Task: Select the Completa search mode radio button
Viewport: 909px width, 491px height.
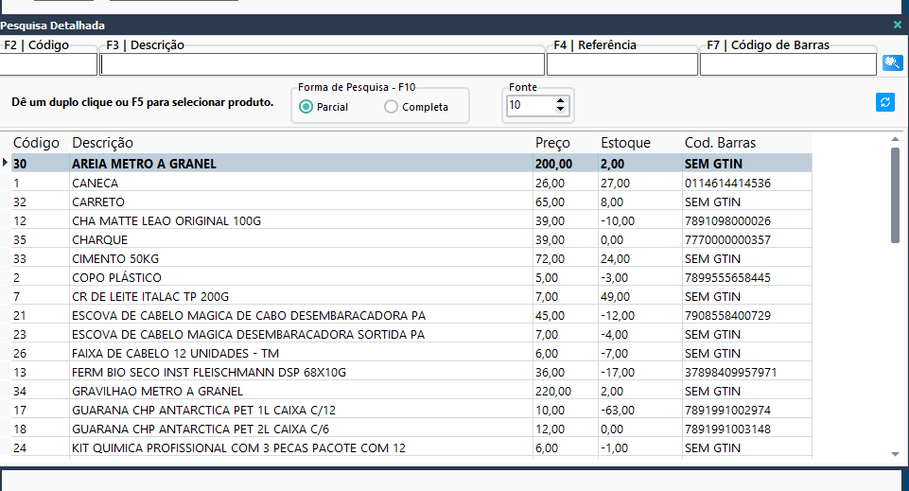Action: (392, 107)
